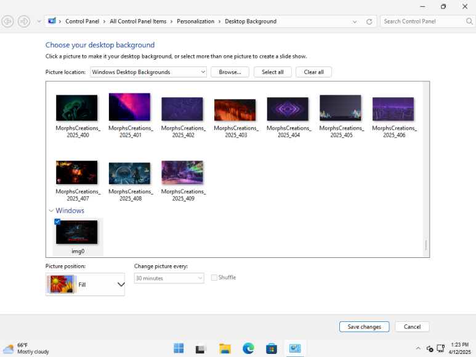The image size is (476, 357).
Task: Click the Browse... button
Action: point(230,72)
